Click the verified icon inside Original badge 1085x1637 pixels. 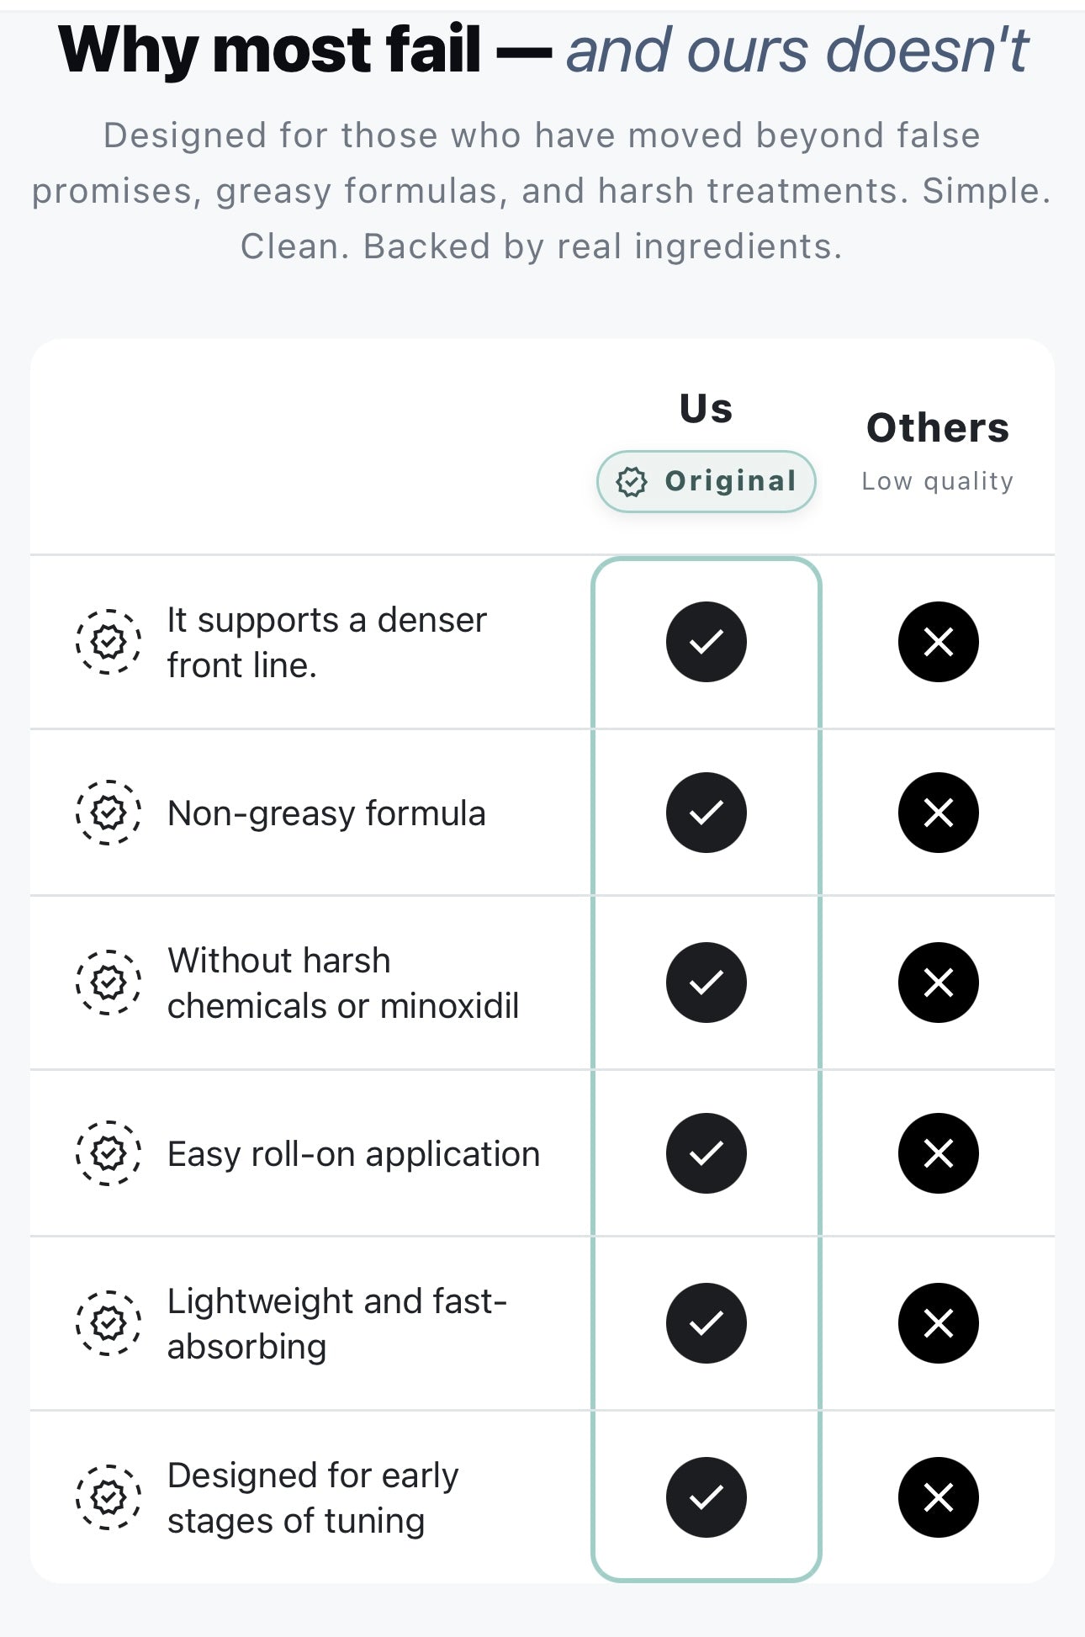click(632, 482)
